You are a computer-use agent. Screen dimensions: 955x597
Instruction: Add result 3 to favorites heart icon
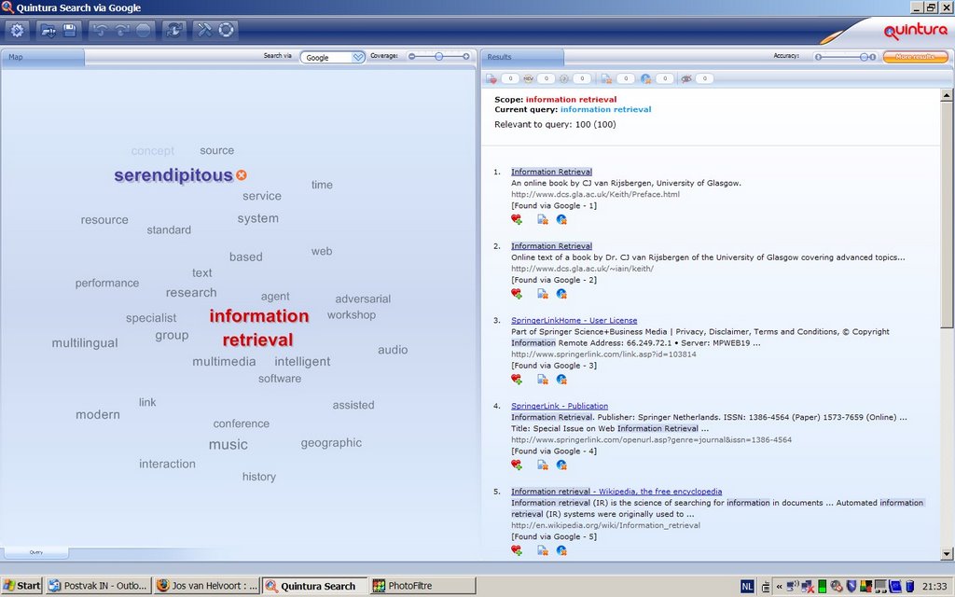tap(517, 379)
